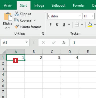Screen dimensions: 96x98
Task: Expand the Name Box A1 dropdown arrow
Action: pyautogui.click(x=27, y=42)
